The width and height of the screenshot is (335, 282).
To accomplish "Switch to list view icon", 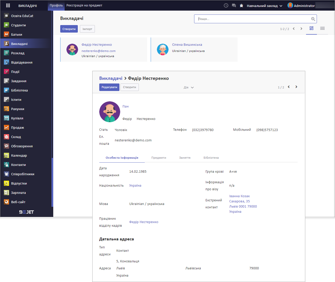I will tap(322, 28).
